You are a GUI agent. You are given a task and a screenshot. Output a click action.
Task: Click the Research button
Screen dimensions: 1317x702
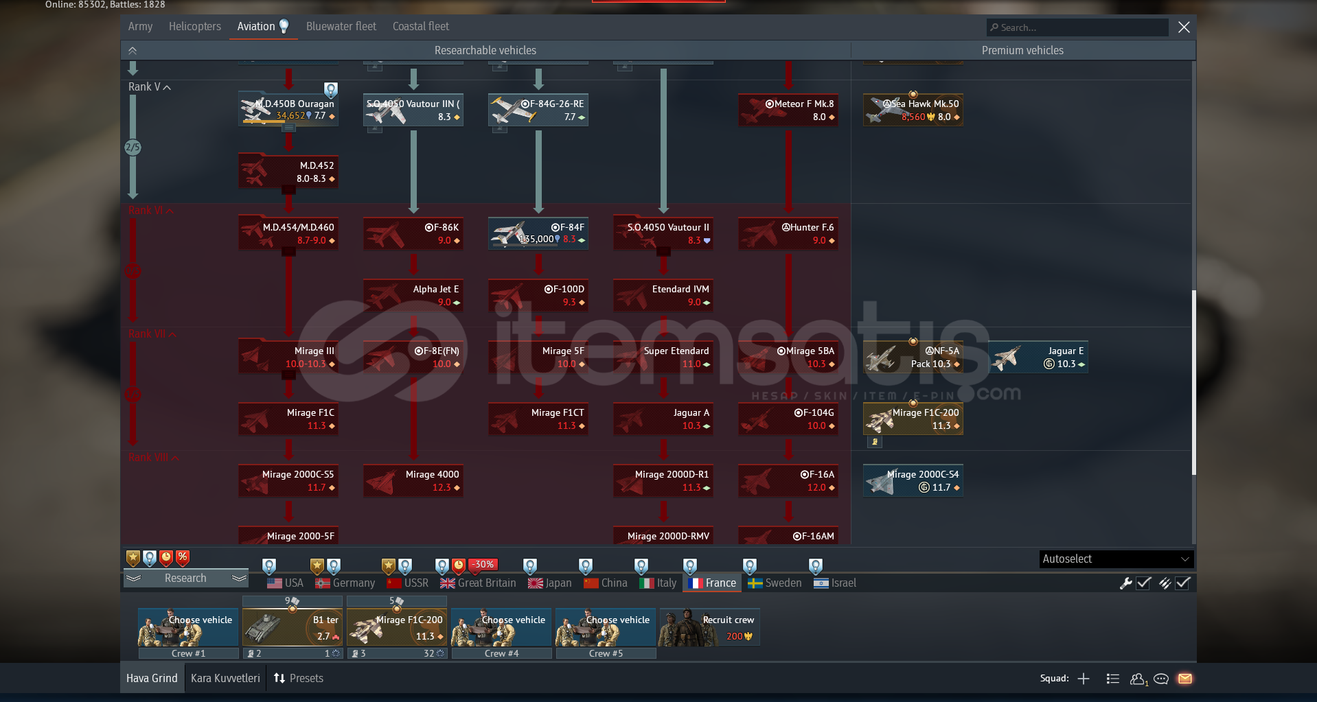185,578
